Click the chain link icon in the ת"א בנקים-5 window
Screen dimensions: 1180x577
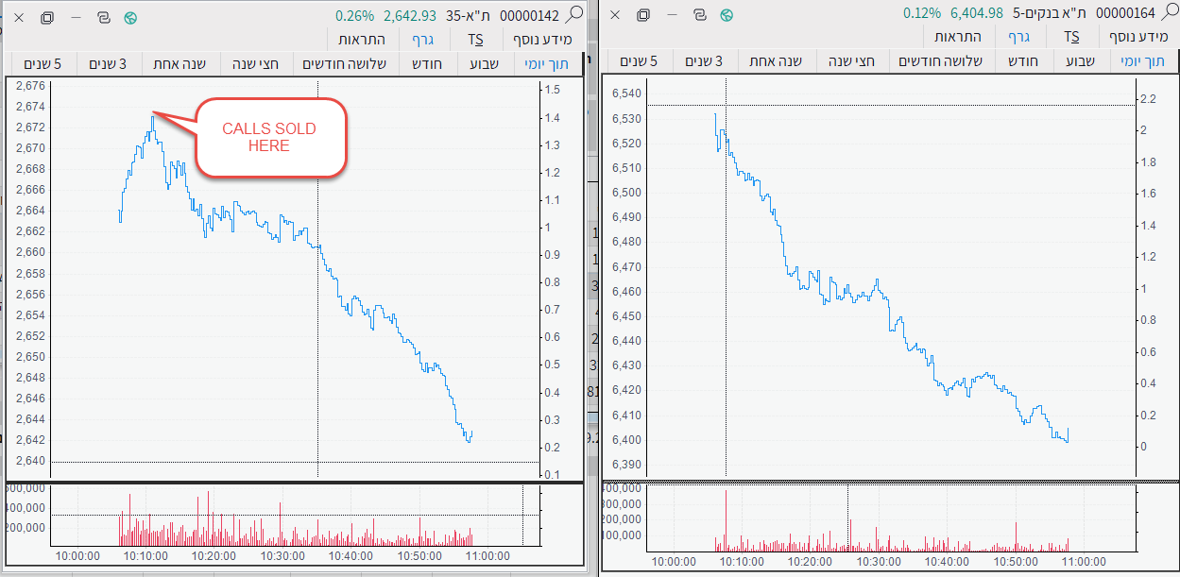(x=698, y=15)
